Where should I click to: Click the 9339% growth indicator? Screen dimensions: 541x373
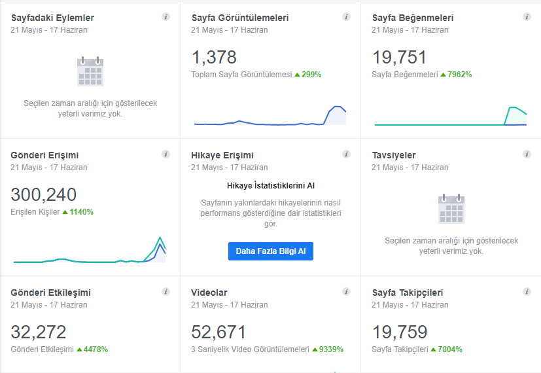click(328, 349)
